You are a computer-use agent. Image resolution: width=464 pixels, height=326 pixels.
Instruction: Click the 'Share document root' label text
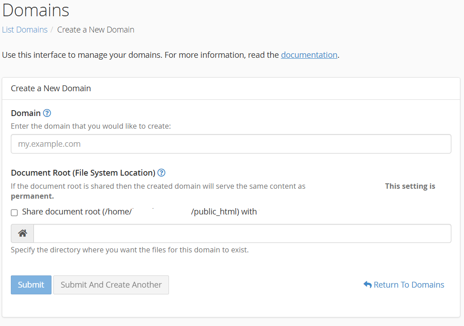pyautogui.click(x=77, y=212)
